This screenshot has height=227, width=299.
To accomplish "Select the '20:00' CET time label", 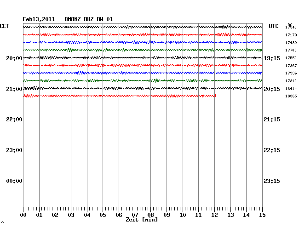I will coord(14,58).
